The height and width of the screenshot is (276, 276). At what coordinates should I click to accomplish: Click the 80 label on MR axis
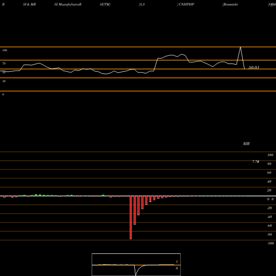click(x=269, y=164)
